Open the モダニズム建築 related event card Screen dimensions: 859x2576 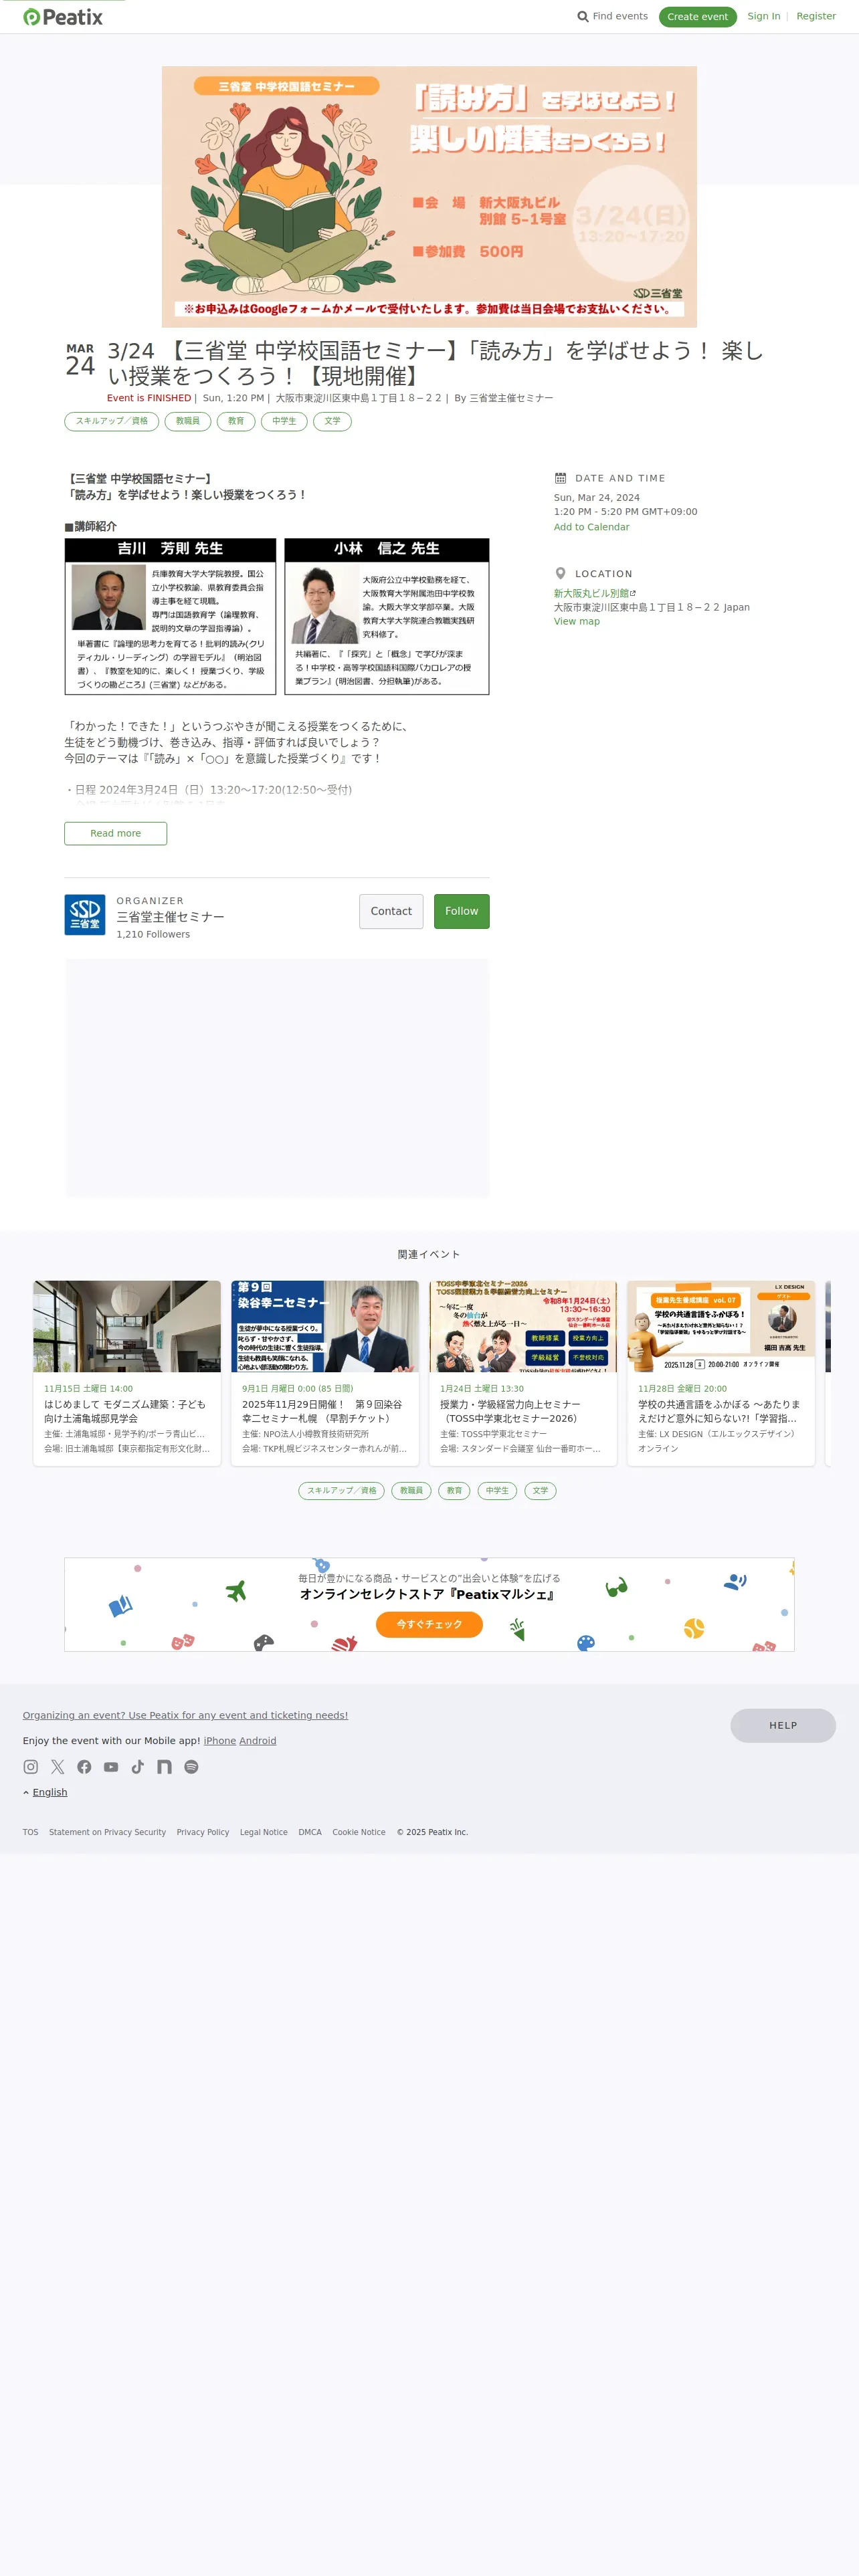click(127, 1373)
